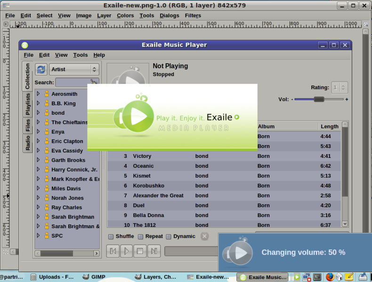This screenshot has height=282, width=372.
Task: Expand the Garth Brooks artist node
Action: pyautogui.click(x=38, y=160)
